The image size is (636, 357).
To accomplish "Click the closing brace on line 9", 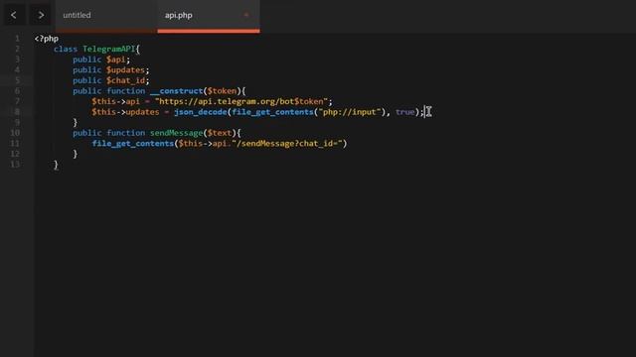I will pyautogui.click(x=76, y=123).
